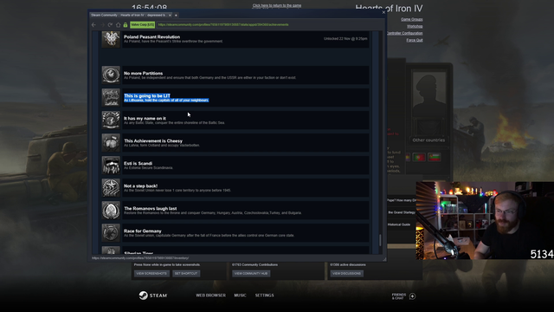554x312 pixels.
Task: Open the Web Browser tab
Action: [210, 295]
